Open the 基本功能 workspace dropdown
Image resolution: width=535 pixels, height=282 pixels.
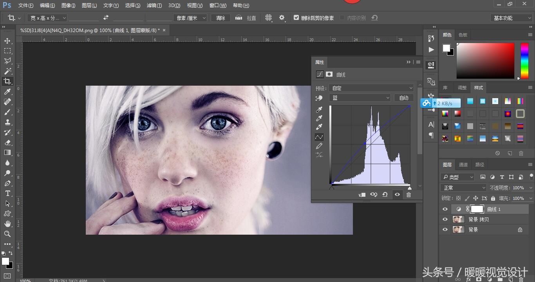point(511,18)
